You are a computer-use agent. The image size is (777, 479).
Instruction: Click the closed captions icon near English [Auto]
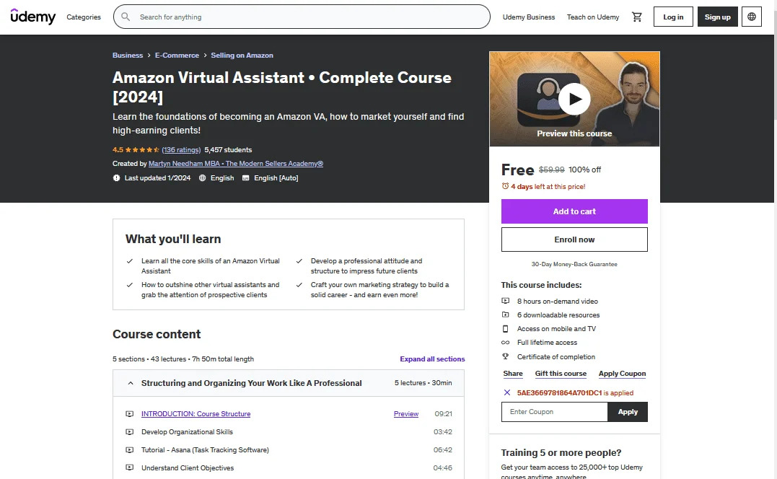tap(245, 178)
